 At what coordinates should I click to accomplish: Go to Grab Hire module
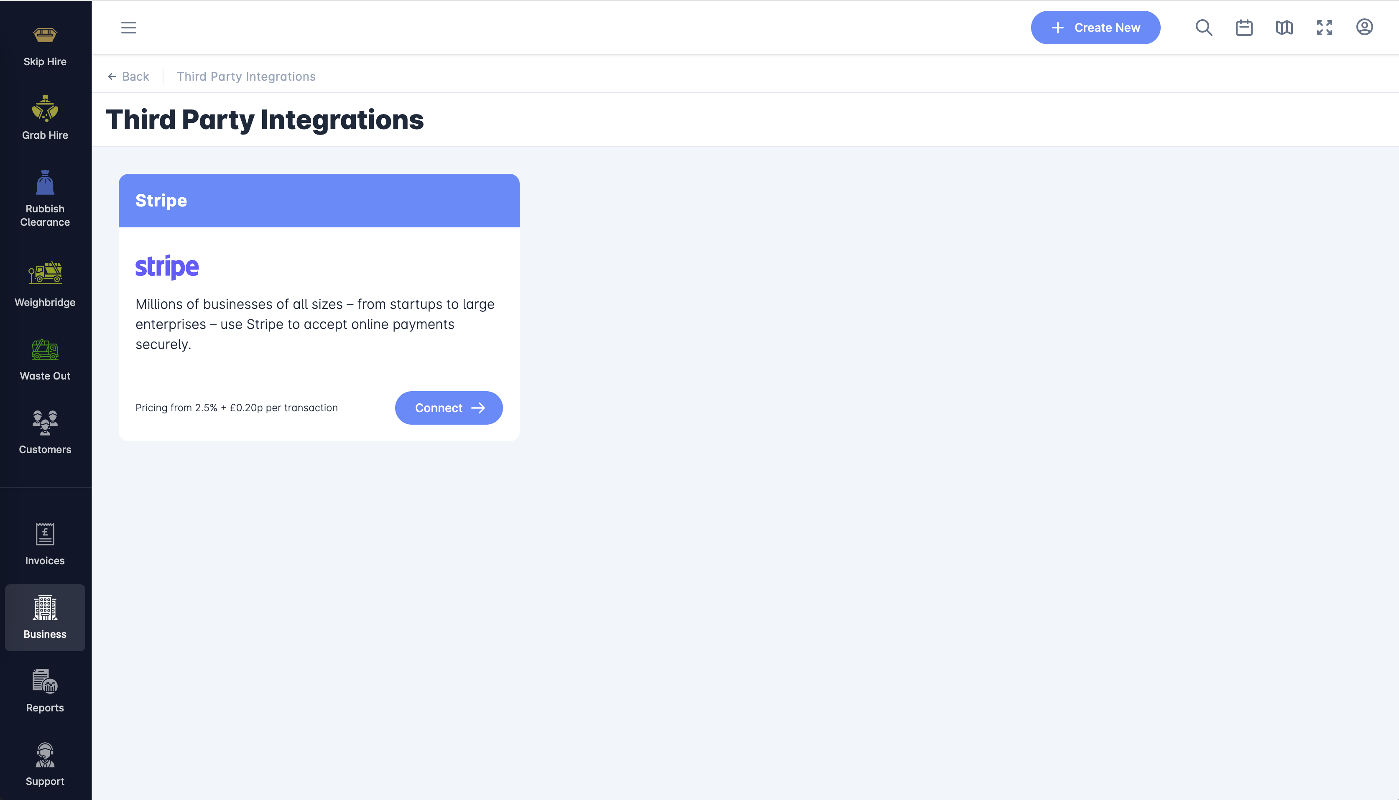click(45, 118)
